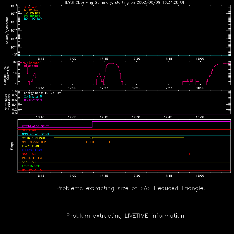Click the GAP_FLAG label
Viewport: 234px width, 234px height.
tap(29, 130)
